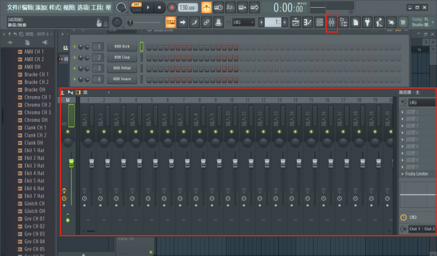
Task: Click the browser search magnifier icon
Action: (21, 34)
